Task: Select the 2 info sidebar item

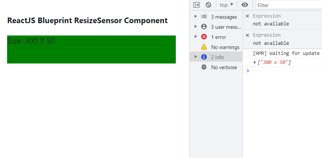Action: [x=217, y=57]
